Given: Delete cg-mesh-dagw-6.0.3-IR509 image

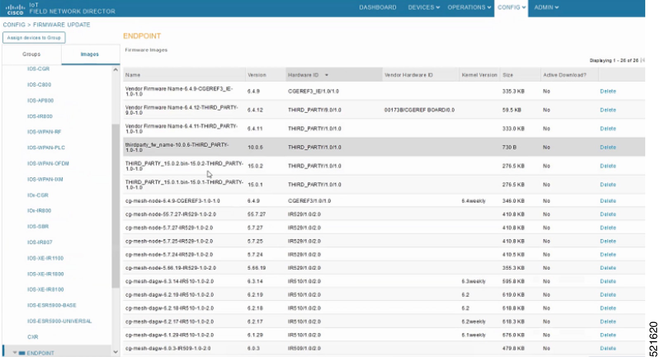Looking at the screenshot, I should click(x=608, y=348).
